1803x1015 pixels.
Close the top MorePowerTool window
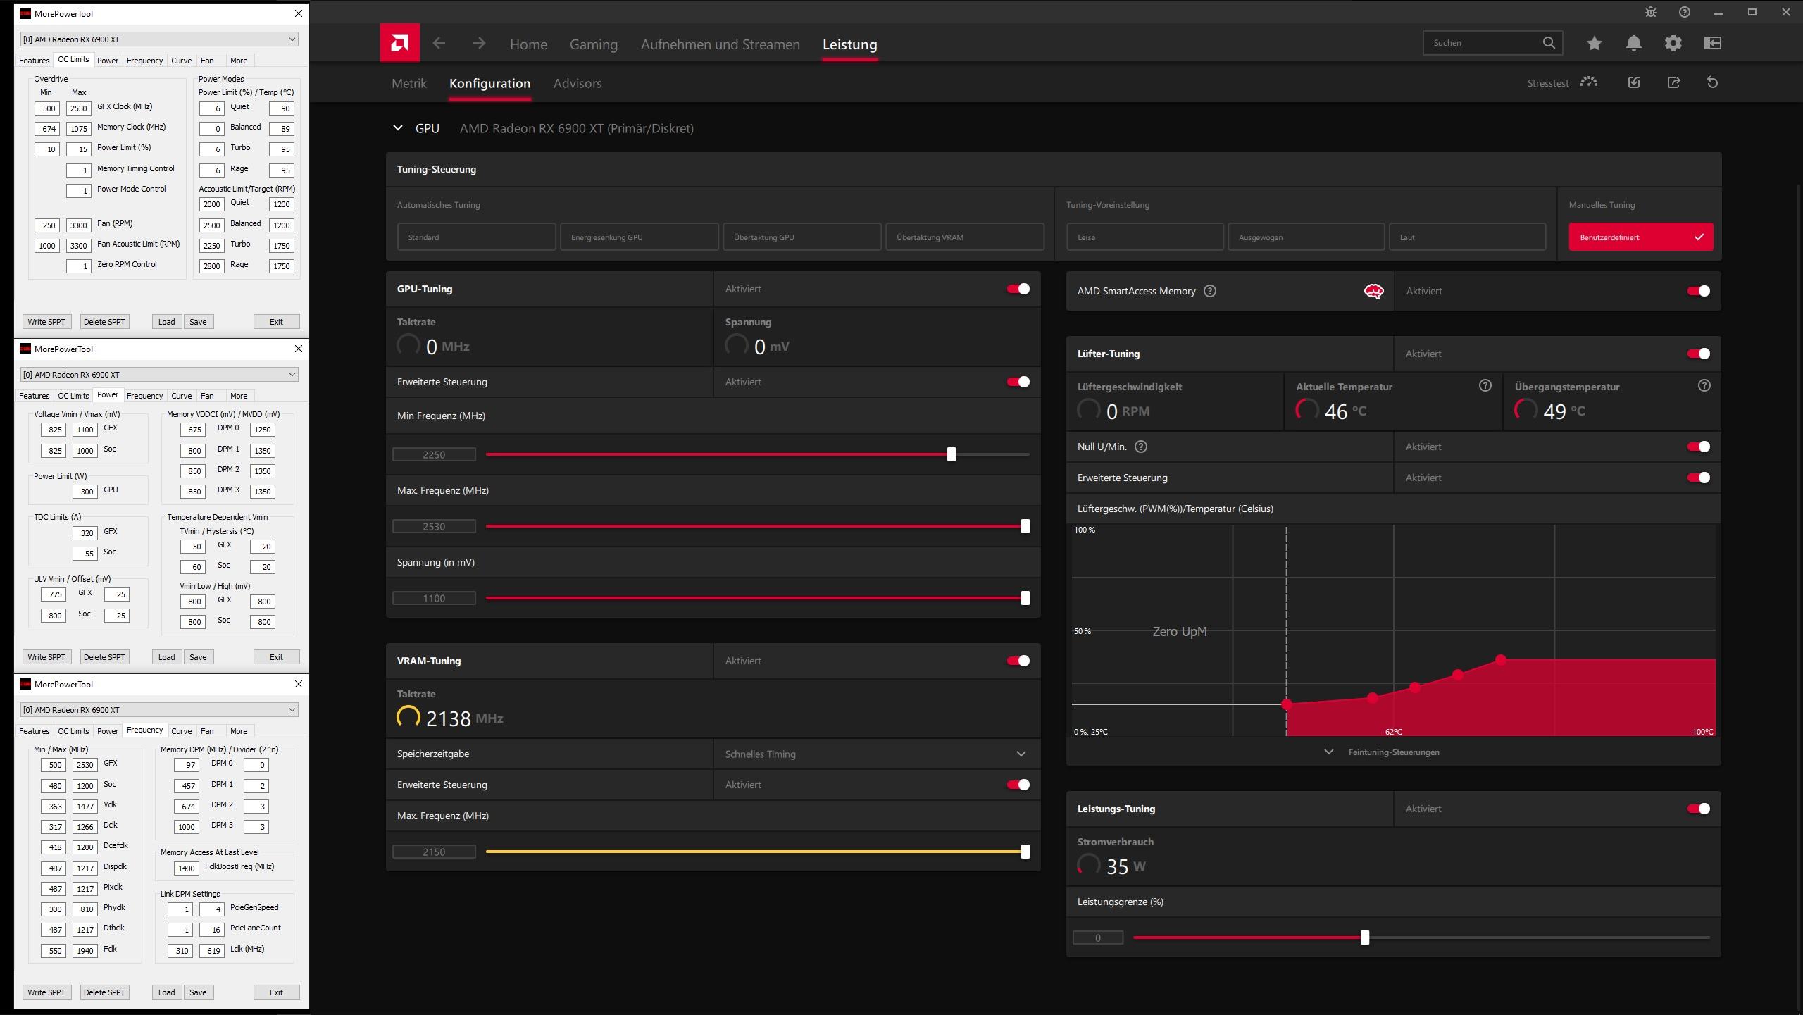pos(299,13)
